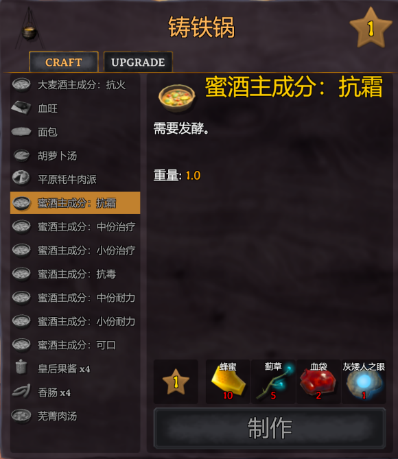
Task: Choose 蜜酒主成分：抗毒 recipe
Action: (x=75, y=274)
